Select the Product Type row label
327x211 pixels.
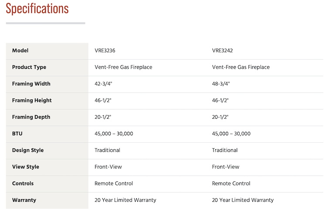(x=29, y=67)
